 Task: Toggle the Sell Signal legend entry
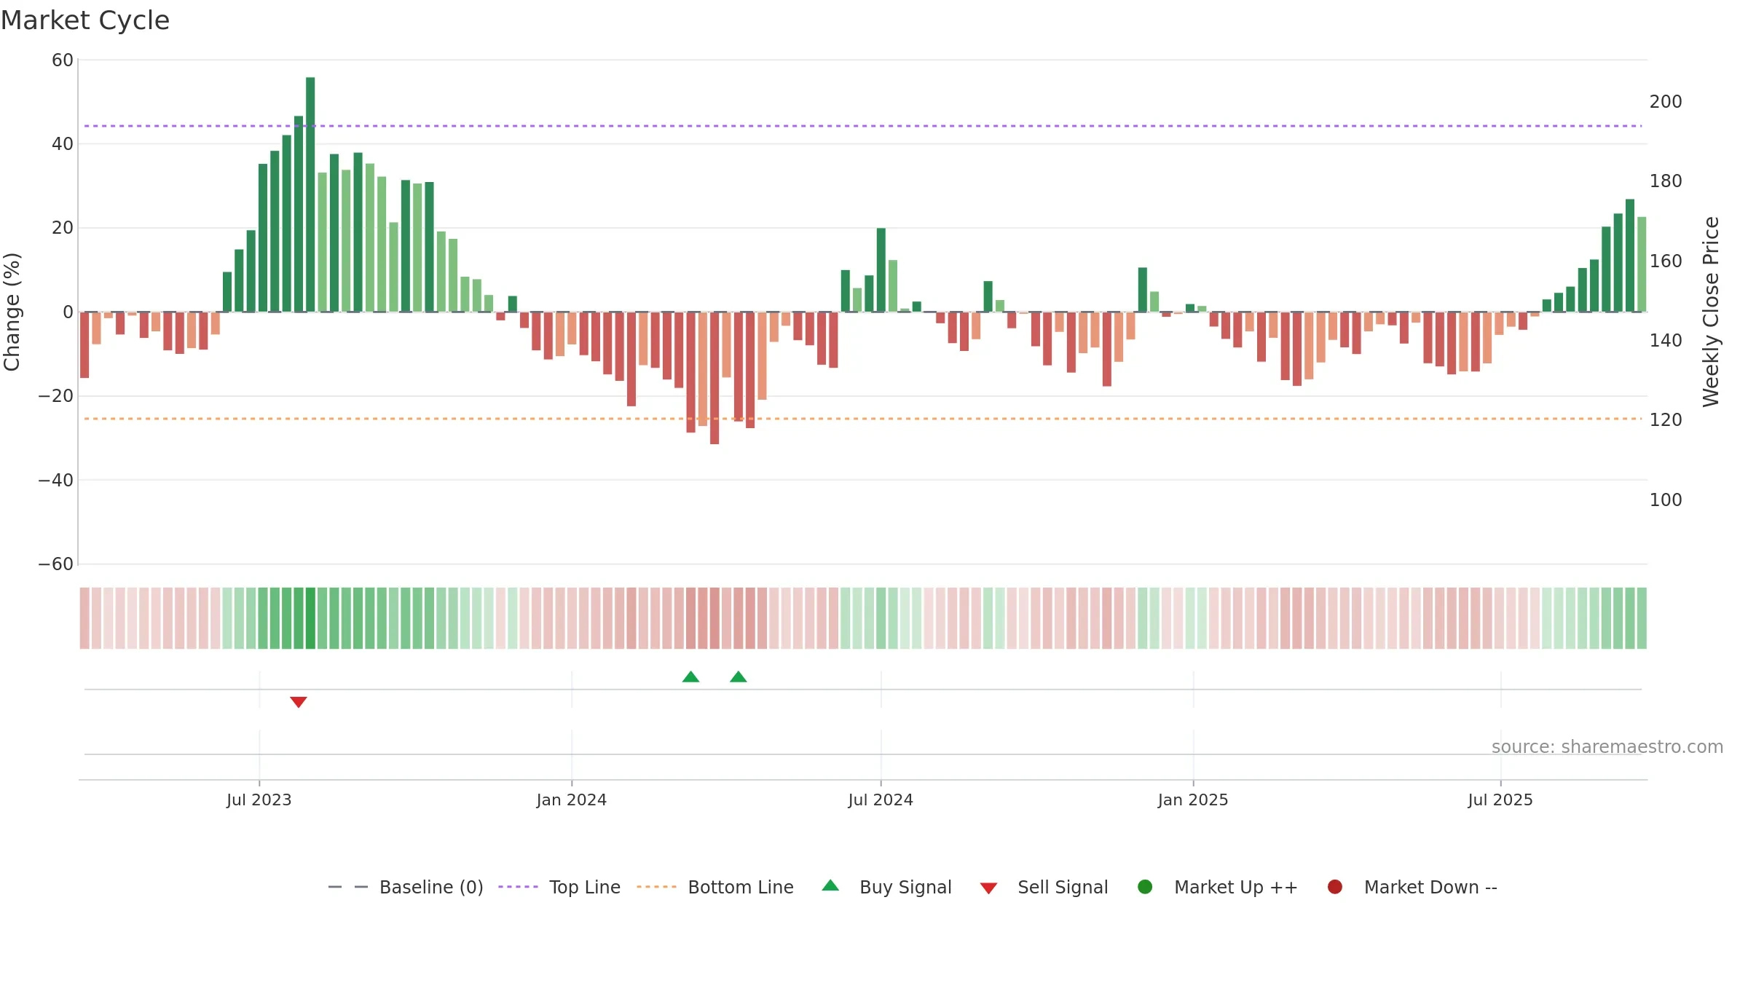point(1044,887)
